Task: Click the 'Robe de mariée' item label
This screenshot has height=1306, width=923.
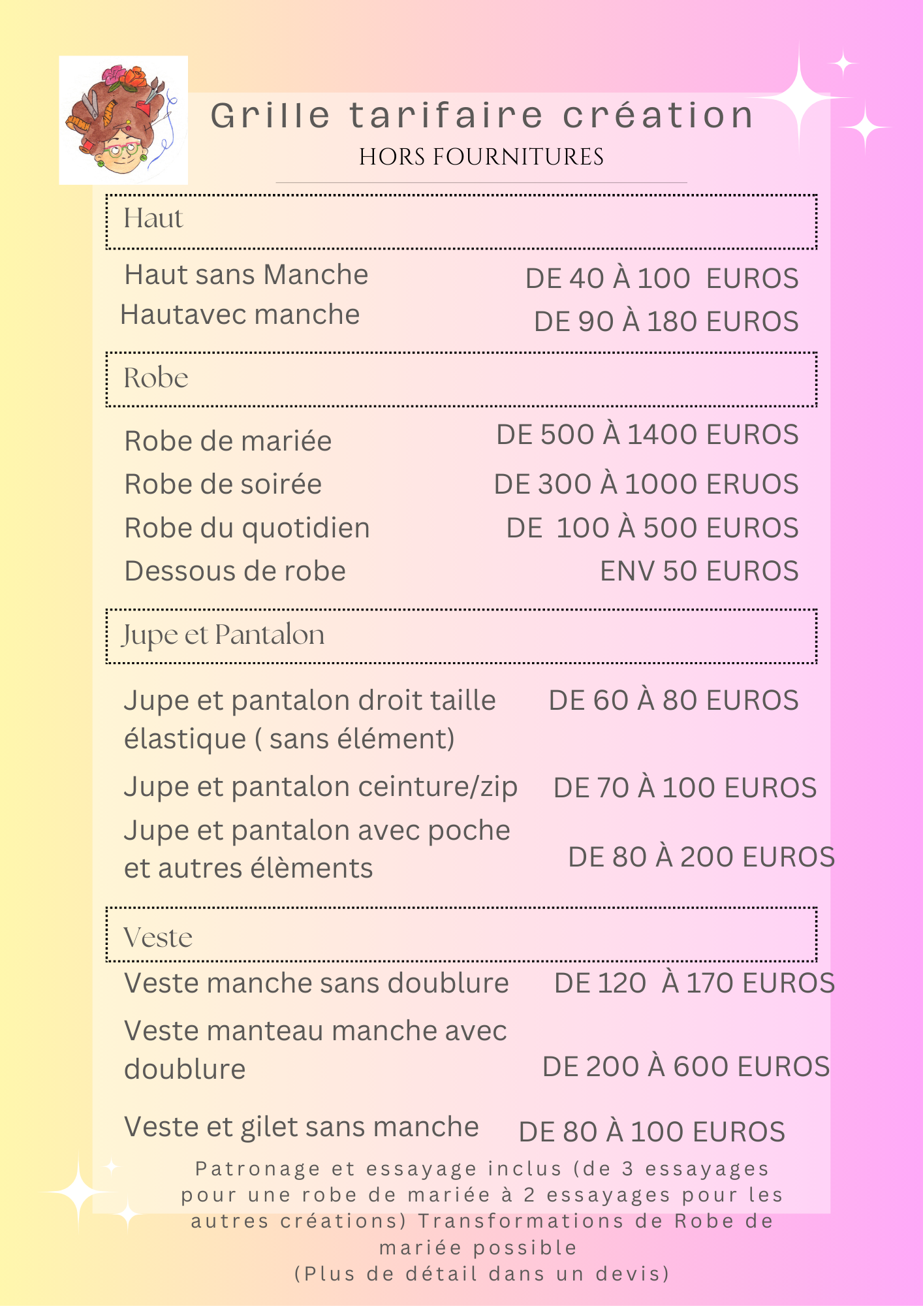Action: click(x=228, y=441)
